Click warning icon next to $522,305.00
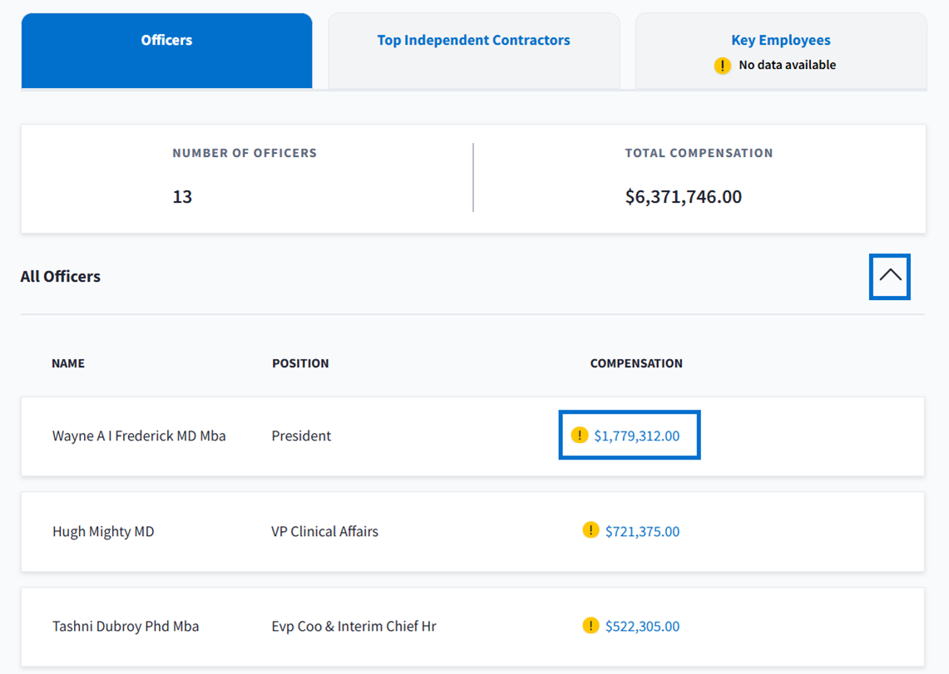The width and height of the screenshot is (949, 674). [x=591, y=625]
